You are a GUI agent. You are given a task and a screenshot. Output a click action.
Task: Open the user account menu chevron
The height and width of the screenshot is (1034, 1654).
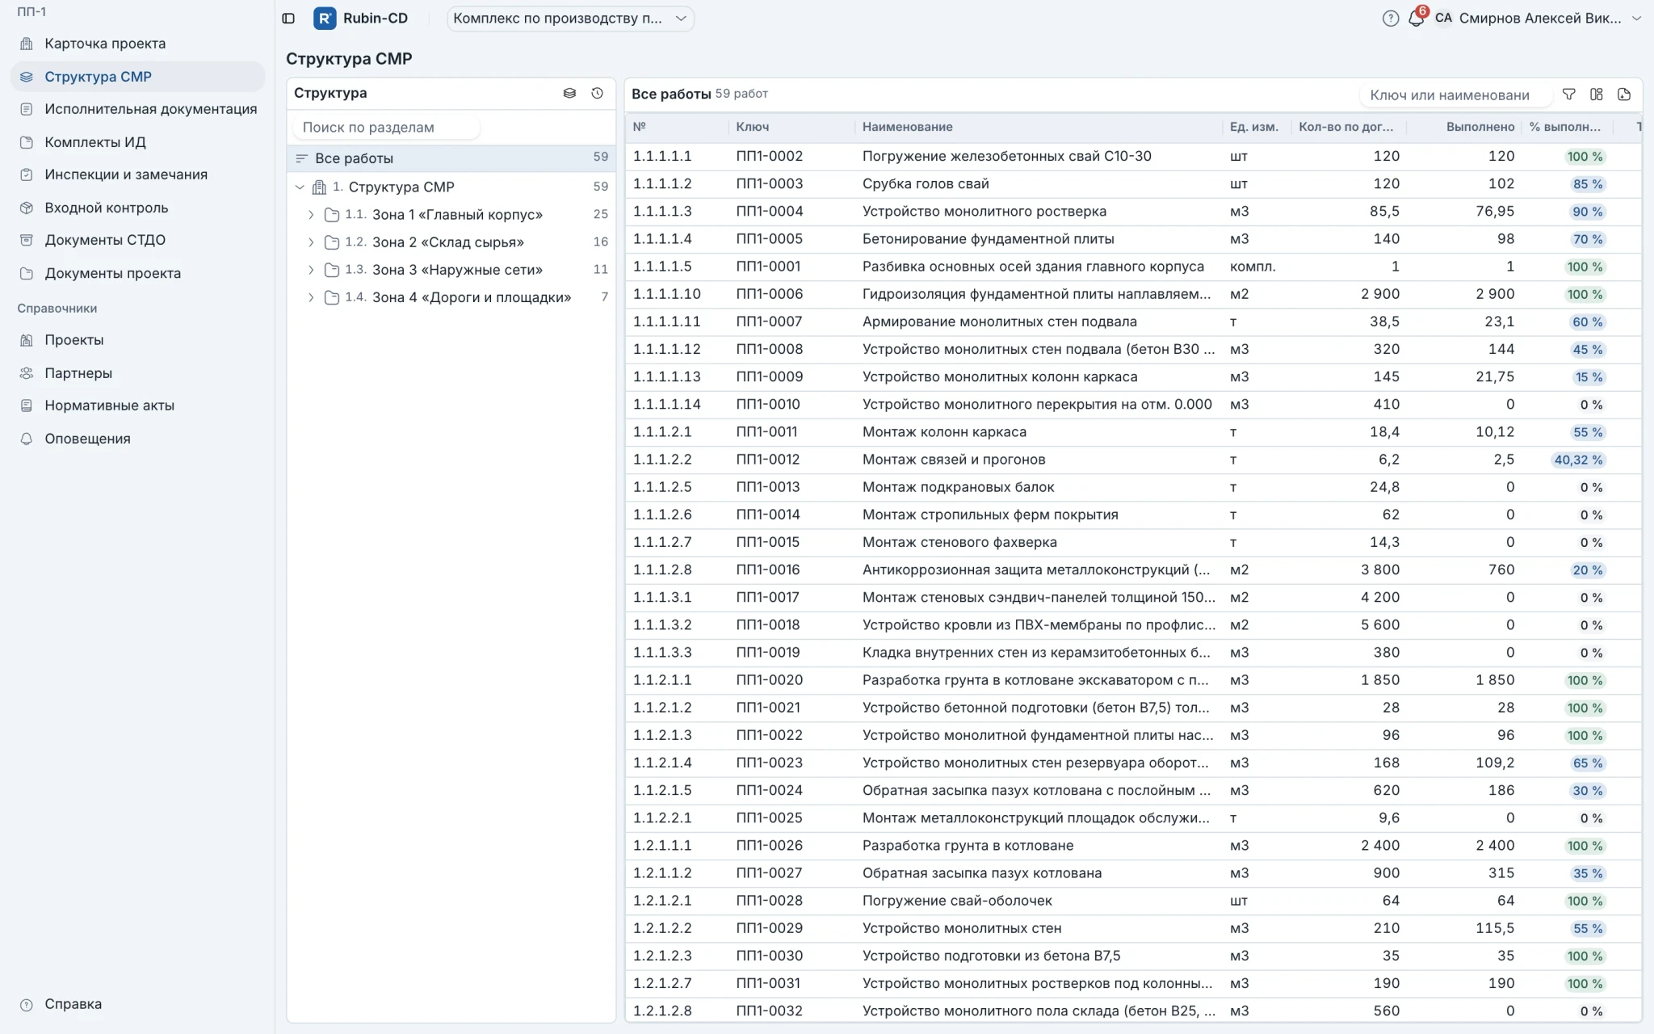pos(1637,19)
